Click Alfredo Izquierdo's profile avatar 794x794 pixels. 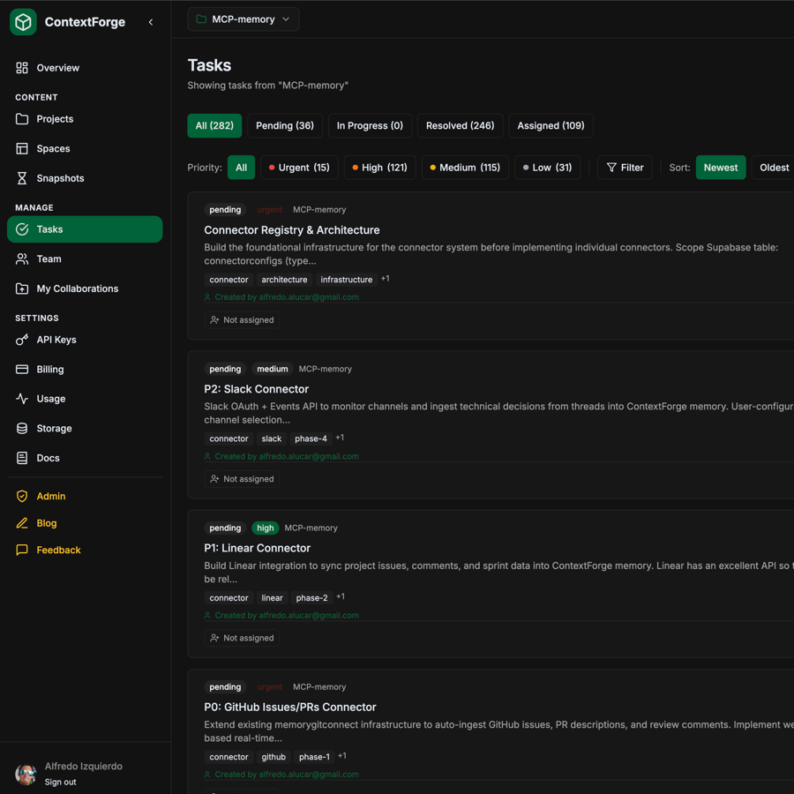pyautogui.click(x=26, y=774)
